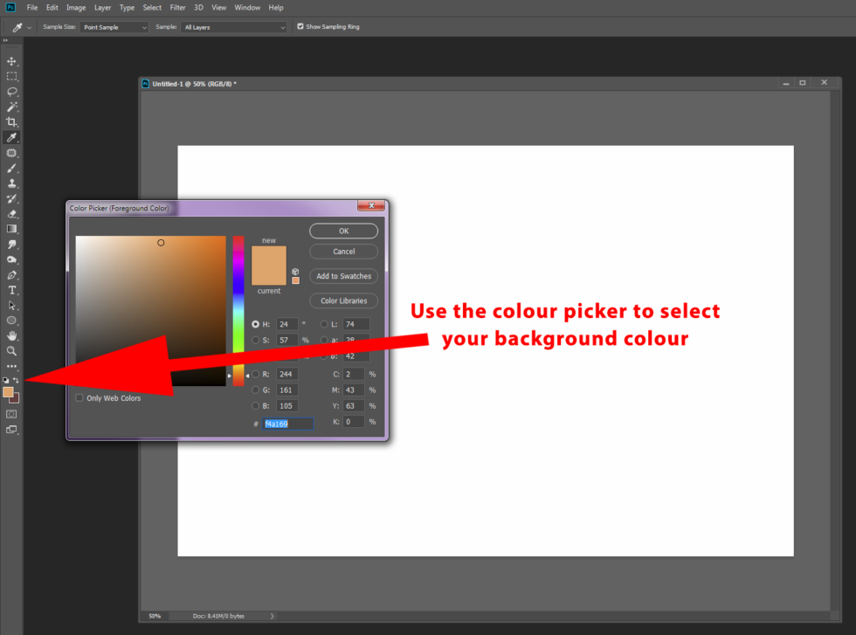Open the Sample Size dropdown
Viewport: 856px width, 635px height.
114,26
